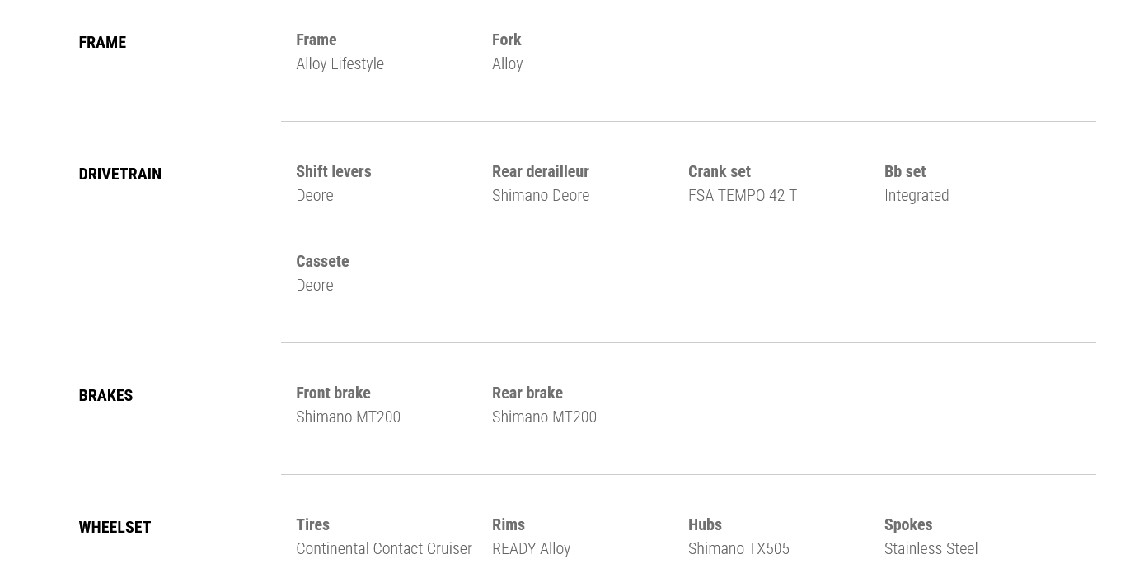Click the Fork spec label
Screen dimensions: 1144x587
(506, 40)
